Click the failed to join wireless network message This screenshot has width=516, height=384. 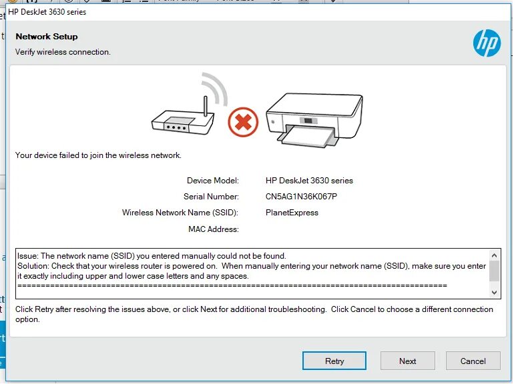click(98, 155)
